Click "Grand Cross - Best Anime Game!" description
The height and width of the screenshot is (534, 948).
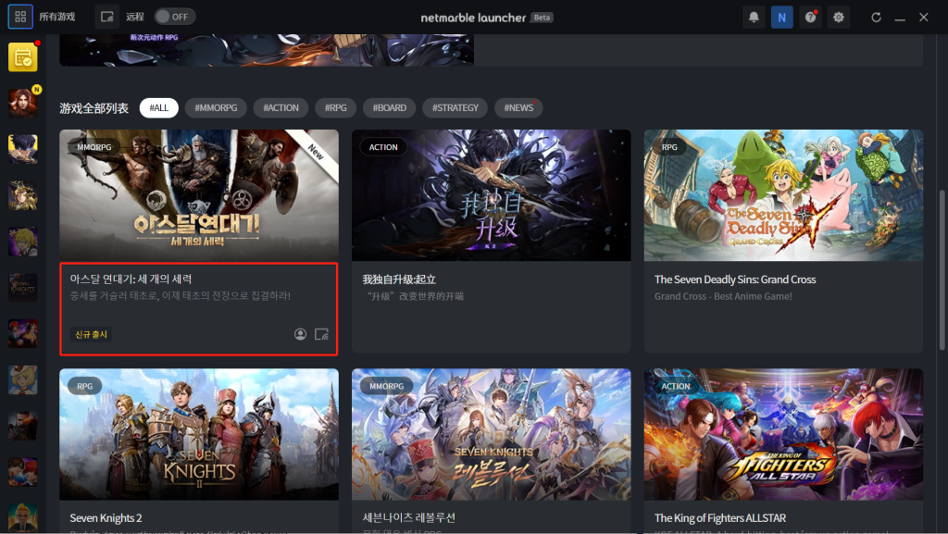pyautogui.click(x=723, y=296)
